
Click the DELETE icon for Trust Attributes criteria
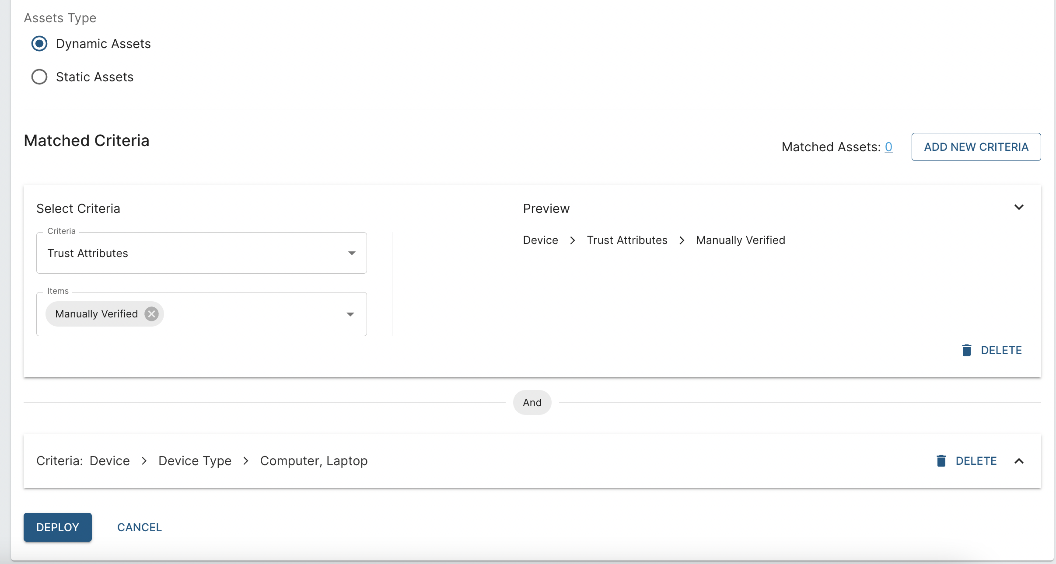tap(967, 350)
